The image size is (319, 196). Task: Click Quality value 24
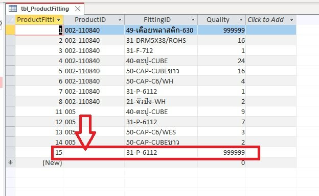221,61
